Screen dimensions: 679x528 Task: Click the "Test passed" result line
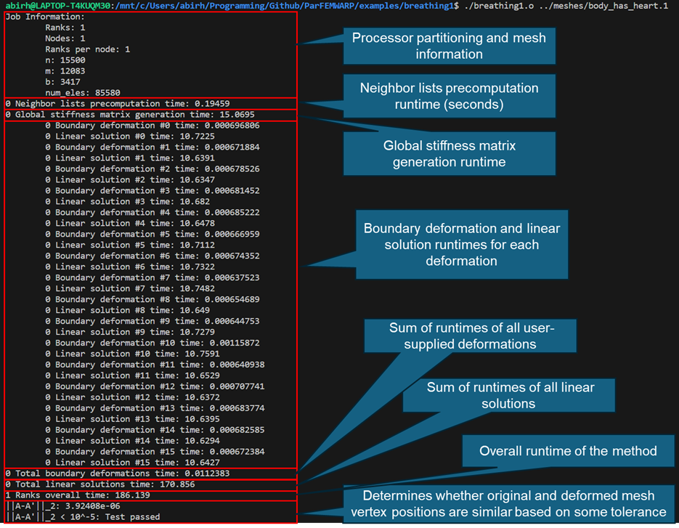pos(83,517)
